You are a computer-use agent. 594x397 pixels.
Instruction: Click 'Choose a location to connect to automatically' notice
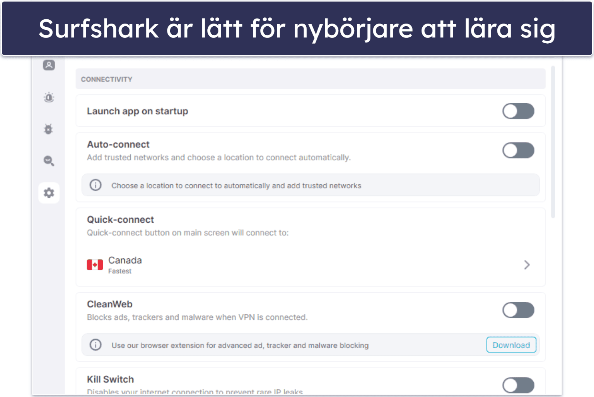236,186
